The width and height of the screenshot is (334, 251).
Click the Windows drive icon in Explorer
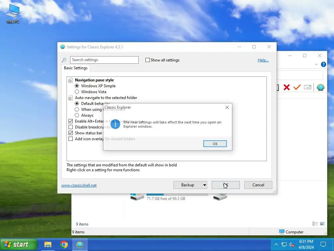coord(137,196)
